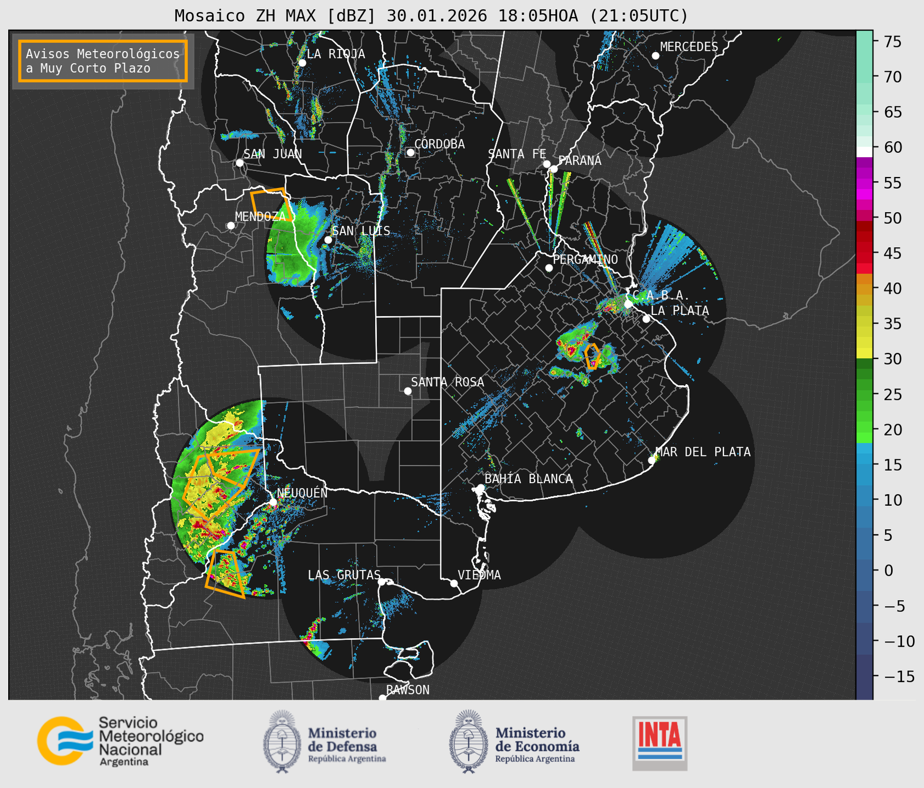The height and width of the screenshot is (788, 924).
Task: Click the "0" value on the color scale
Action: (888, 570)
